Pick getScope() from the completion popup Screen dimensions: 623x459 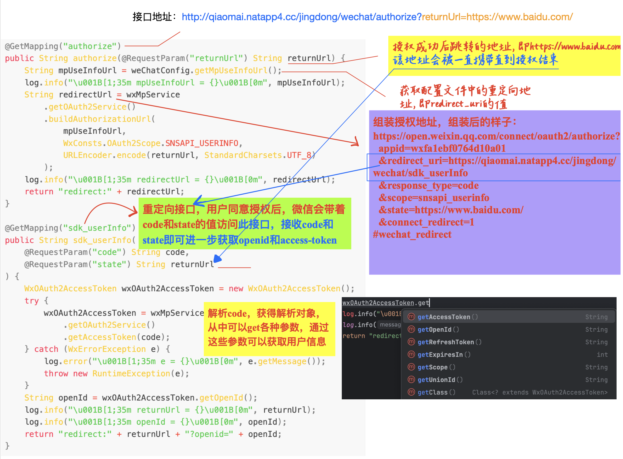point(509,367)
